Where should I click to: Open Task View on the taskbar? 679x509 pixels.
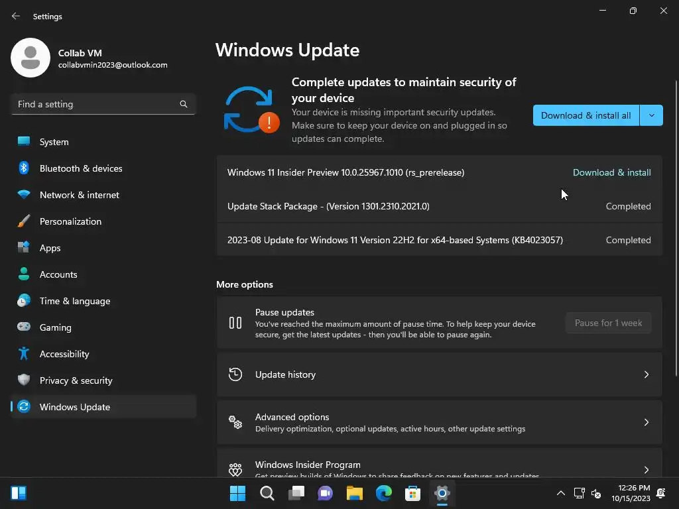296,493
